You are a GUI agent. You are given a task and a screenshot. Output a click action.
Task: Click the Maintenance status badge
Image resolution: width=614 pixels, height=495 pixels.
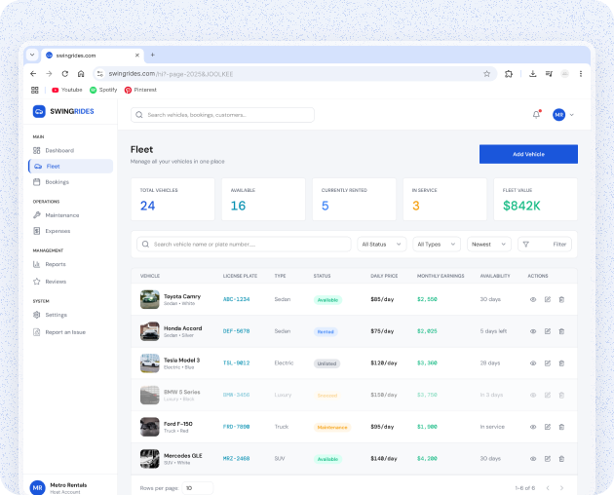pyautogui.click(x=332, y=427)
